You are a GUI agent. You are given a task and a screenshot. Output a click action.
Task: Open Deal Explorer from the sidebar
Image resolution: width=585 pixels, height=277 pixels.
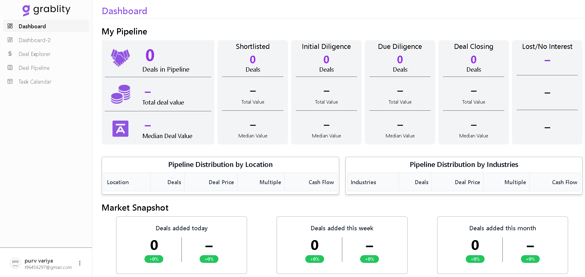point(35,54)
